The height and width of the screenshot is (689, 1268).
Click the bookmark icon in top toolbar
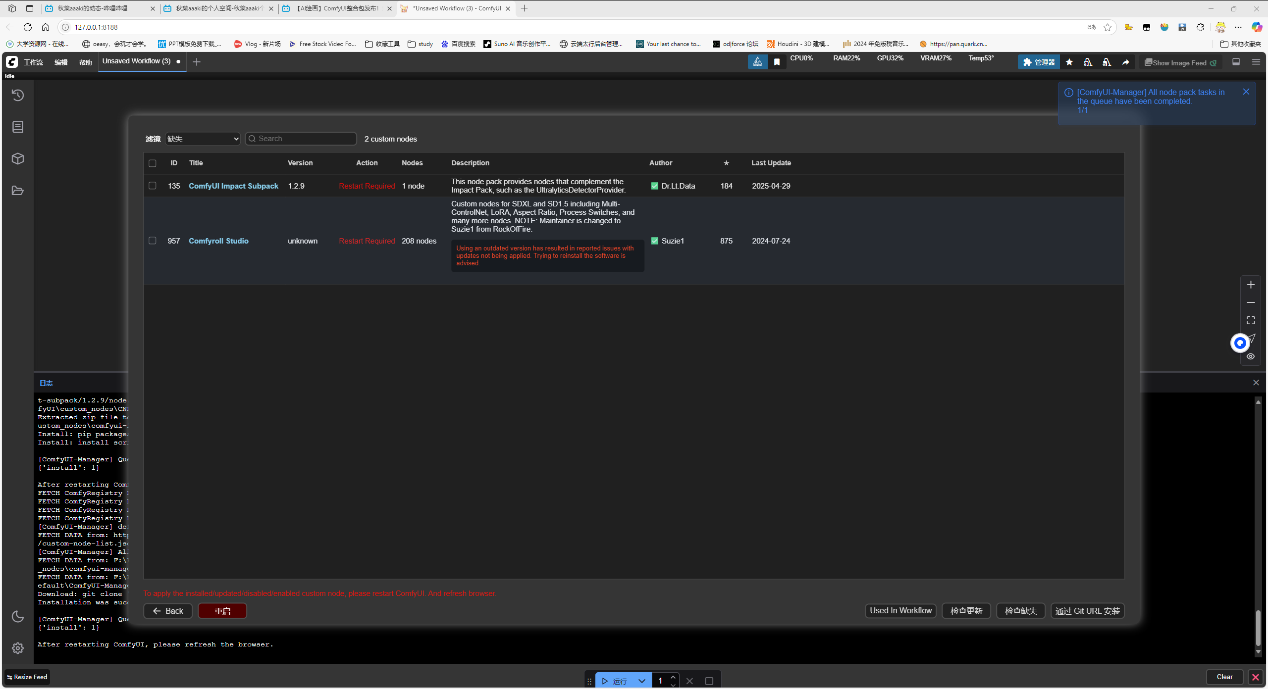tap(777, 62)
